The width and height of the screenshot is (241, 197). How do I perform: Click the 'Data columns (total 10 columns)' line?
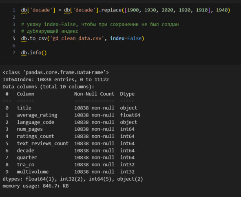(49, 87)
